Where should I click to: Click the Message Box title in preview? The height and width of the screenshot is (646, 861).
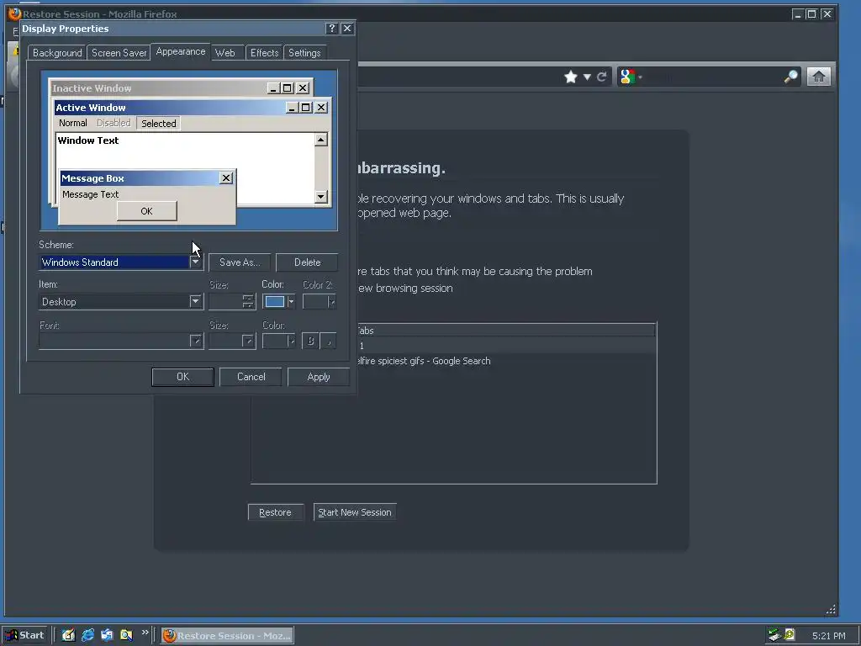pos(92,178)
